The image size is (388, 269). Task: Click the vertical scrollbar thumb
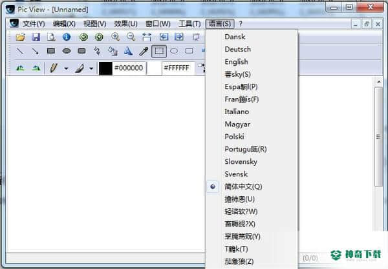pos(378,137)
